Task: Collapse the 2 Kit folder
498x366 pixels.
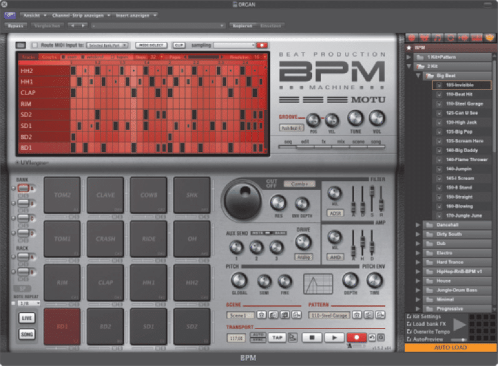Action: tap(409, 66)
